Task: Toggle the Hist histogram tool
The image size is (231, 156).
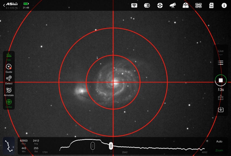Action: coord(9,57)
